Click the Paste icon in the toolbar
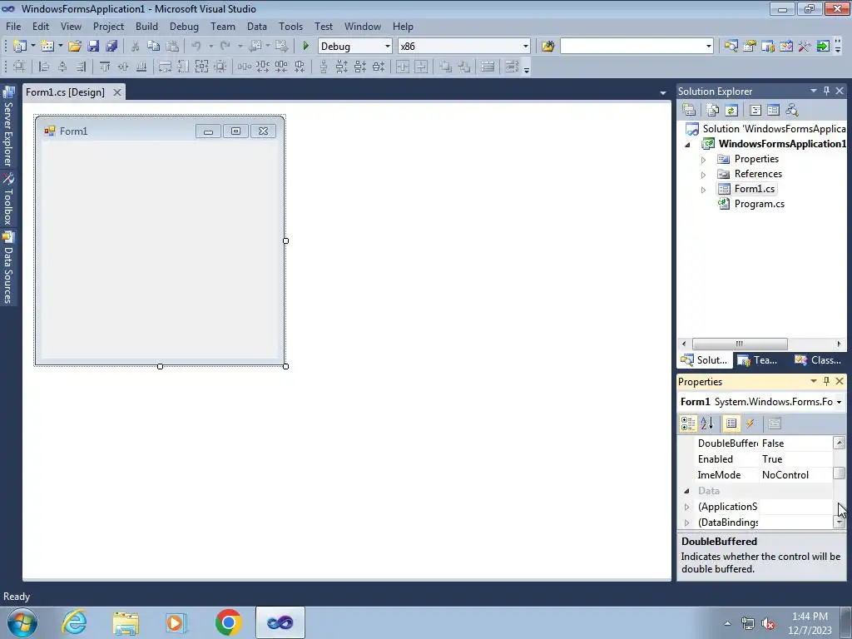852x639 pixels. point(172,47)
